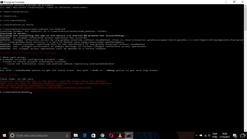Click the POR PTB2 language indicator
Screen dimensions: 247x139
(215, 135)
